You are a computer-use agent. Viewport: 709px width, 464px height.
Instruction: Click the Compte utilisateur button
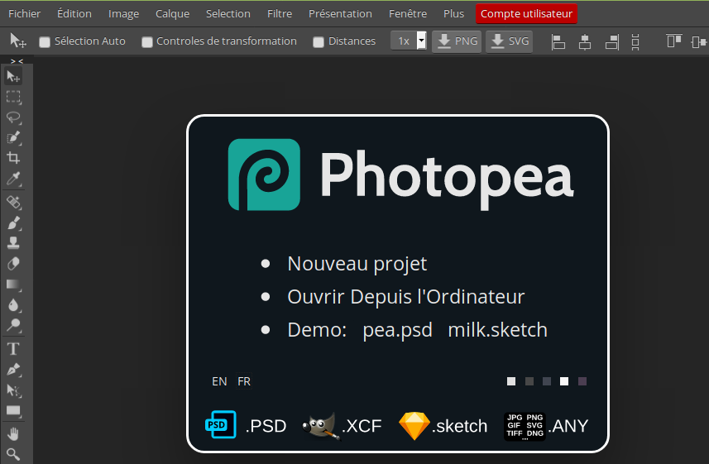click(x=526, y=13)
